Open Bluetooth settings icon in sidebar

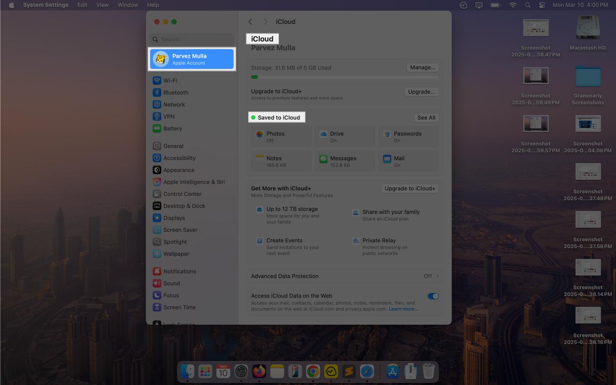[157, 92]
